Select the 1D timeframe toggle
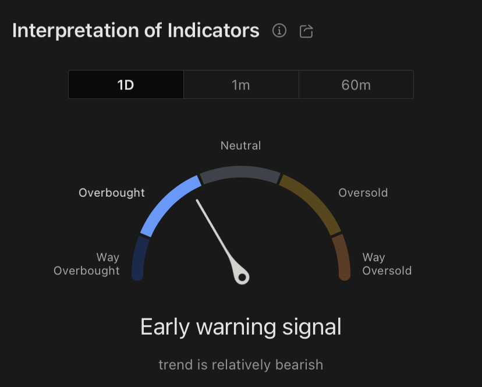The height and width of the screenshot is (387, 482). click(x=126, y=84)
